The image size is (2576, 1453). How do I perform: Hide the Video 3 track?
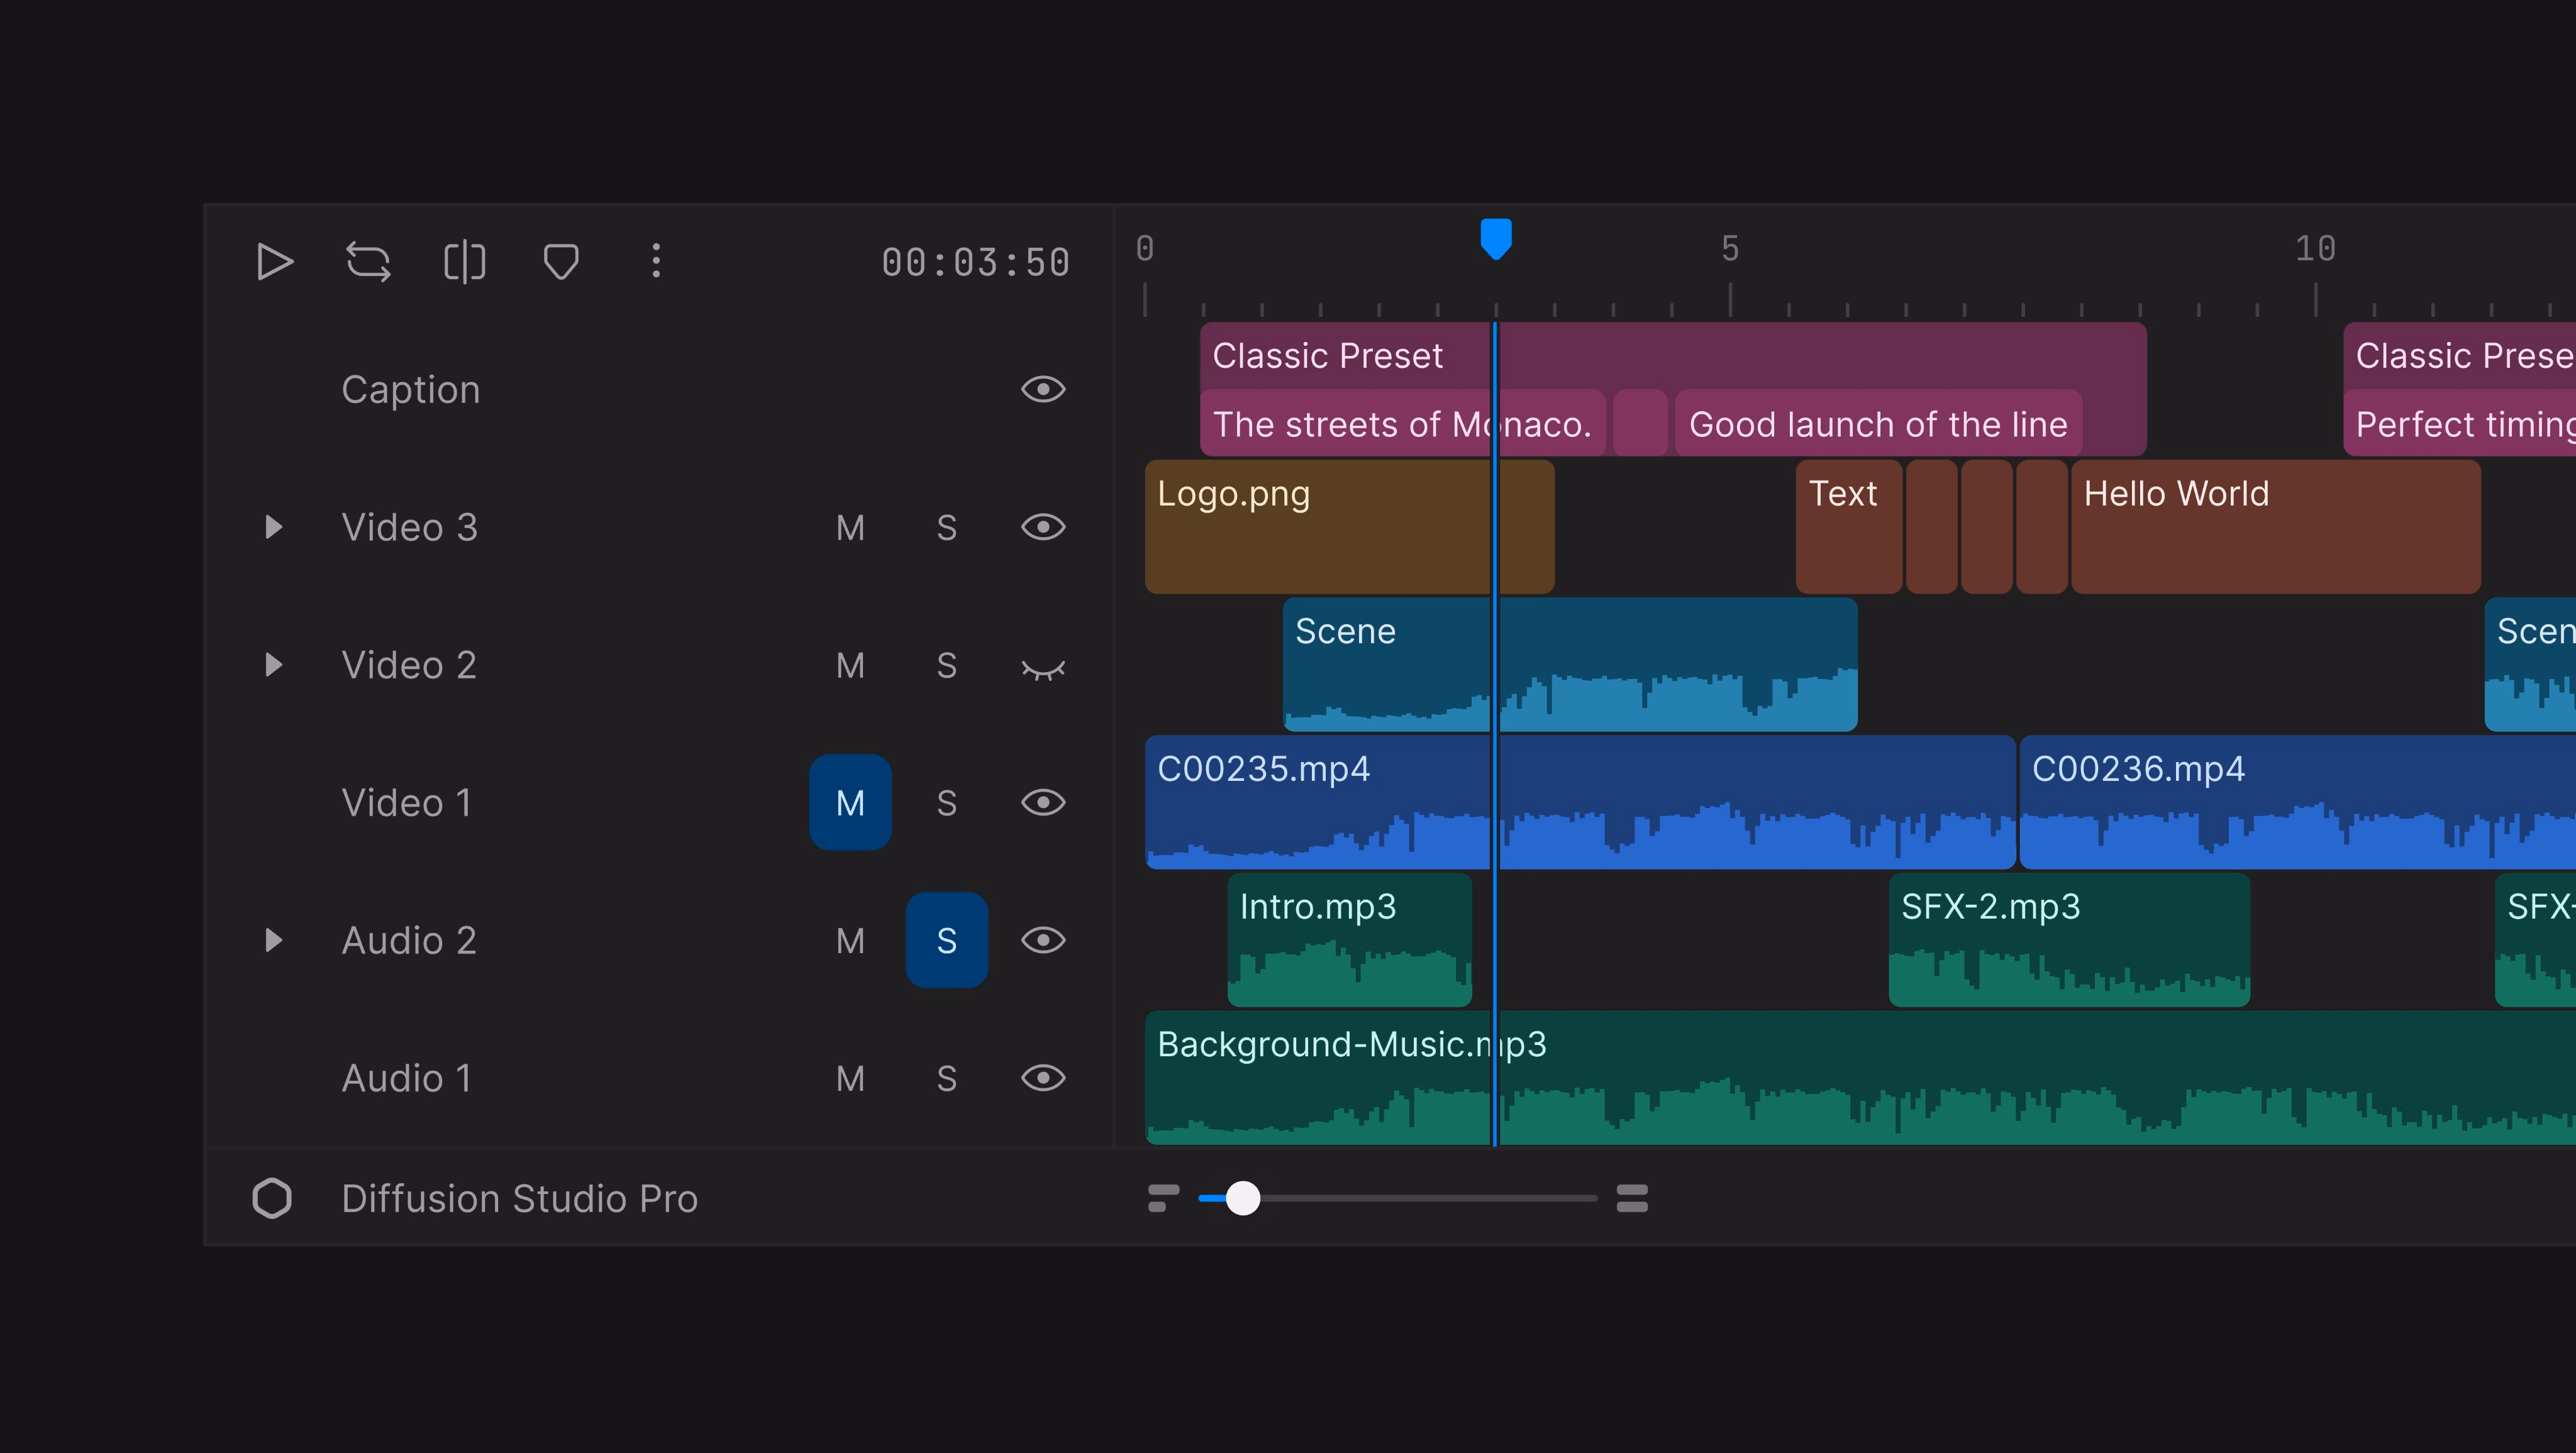(x=1043, y=527)
